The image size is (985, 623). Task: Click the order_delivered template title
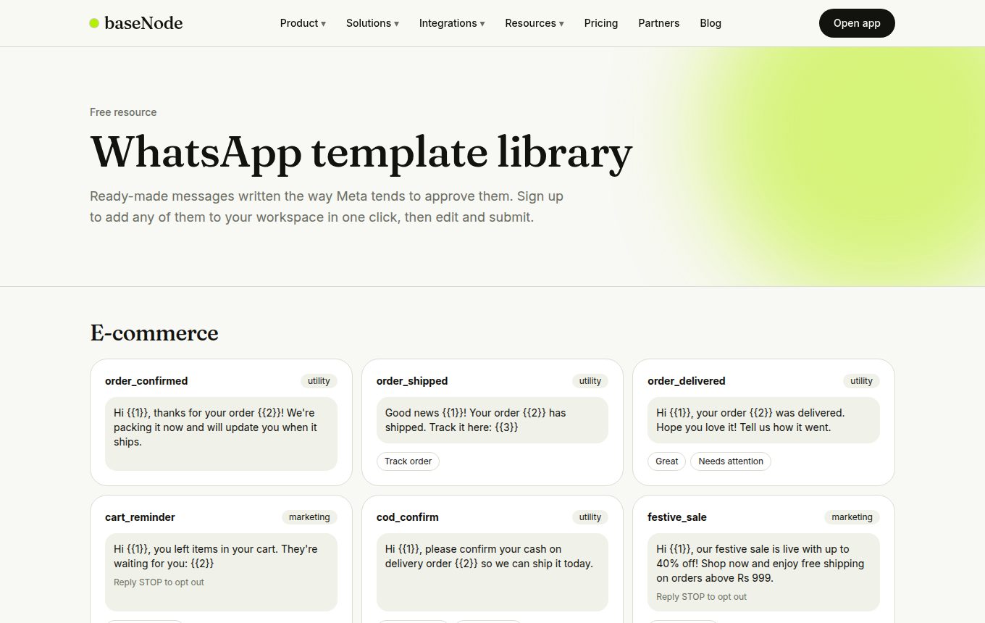click(687, 381)
